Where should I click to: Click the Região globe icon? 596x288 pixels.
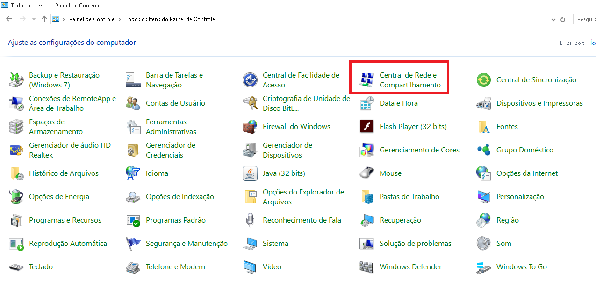484,220
